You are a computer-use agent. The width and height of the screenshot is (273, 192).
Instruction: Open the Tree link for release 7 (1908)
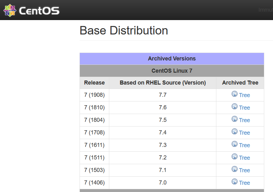point(245,95)
